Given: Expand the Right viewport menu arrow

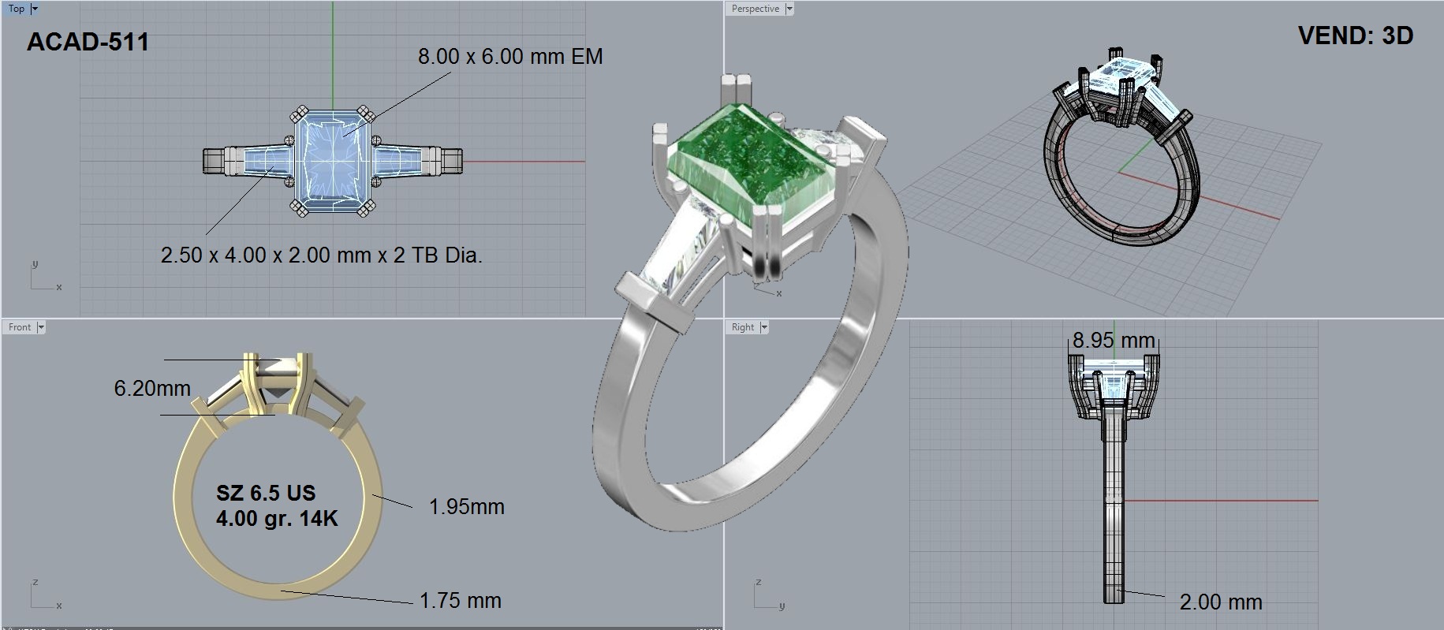Looking at the screenshot, I should point(764,327).
